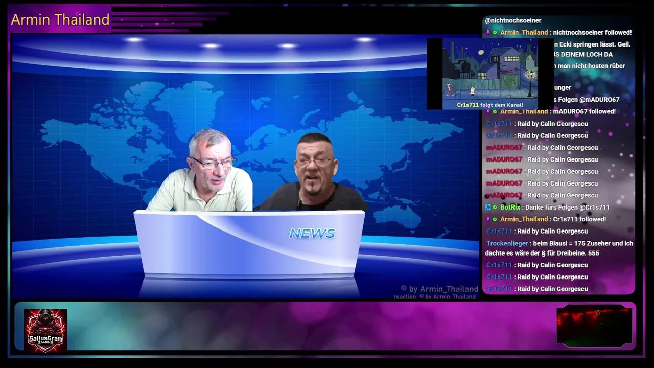Open the BotRix username in chat
This screenshot has height=368, width=654.
coord(510,207)
